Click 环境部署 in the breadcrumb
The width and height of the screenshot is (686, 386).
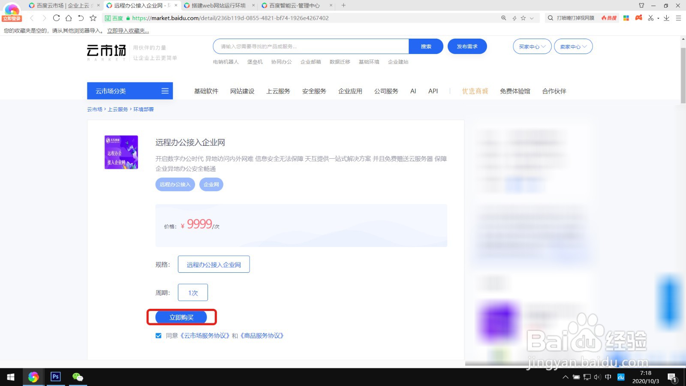pos(144,109)
